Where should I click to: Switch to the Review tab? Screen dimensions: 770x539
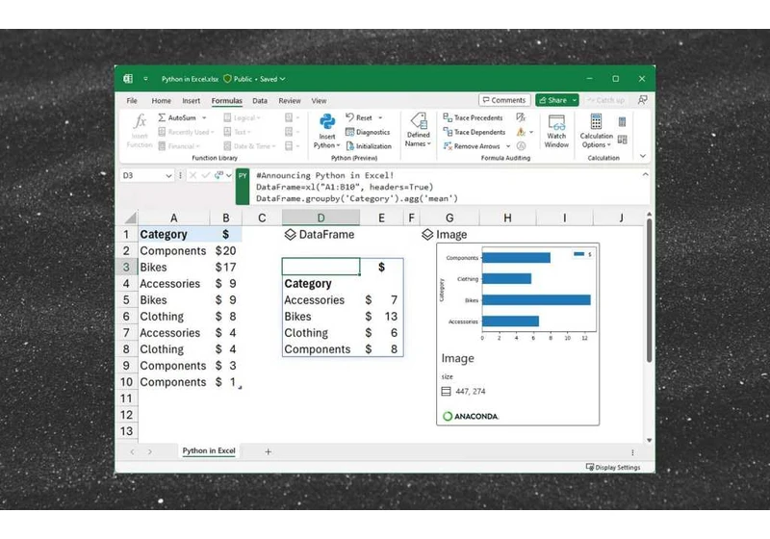pos(290,101)
